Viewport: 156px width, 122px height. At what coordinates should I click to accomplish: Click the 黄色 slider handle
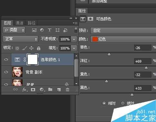[x=106, y=81]
